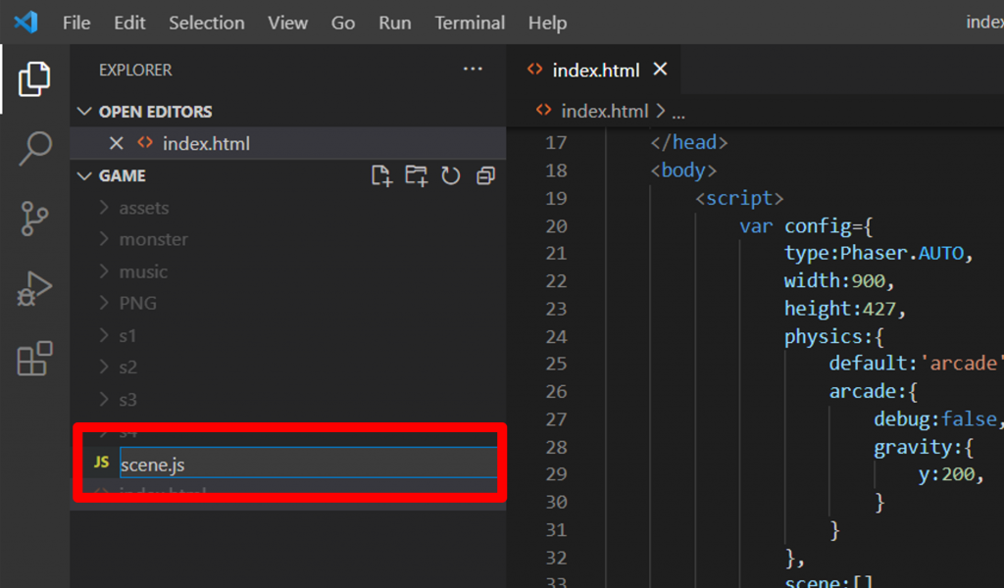Open the View menu

tap(287, 24)
